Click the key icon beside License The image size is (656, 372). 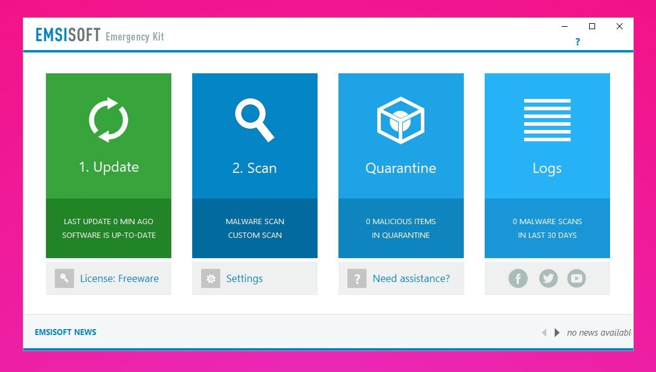tap(64, 278)
